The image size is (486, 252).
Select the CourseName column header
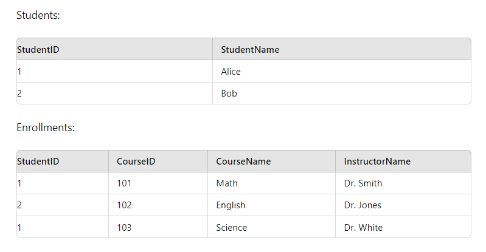[x=243, y=162]
